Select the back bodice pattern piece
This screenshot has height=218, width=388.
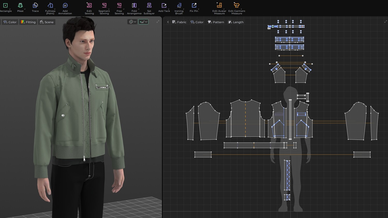(245, 118)
